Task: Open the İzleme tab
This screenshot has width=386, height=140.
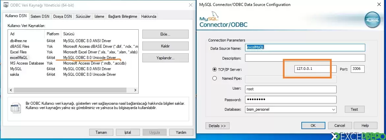Action: pyautogui.click(x=99, y=16)
